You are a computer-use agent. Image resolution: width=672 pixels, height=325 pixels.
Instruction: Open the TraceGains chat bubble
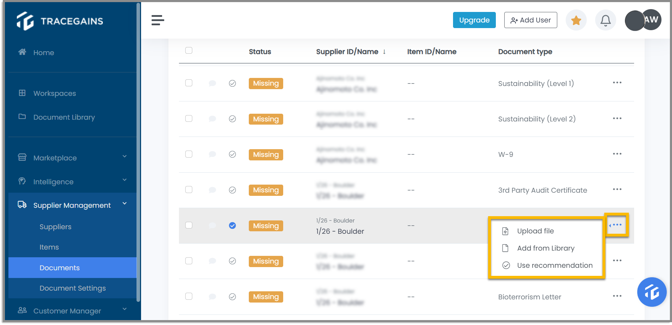click(651, 292)
